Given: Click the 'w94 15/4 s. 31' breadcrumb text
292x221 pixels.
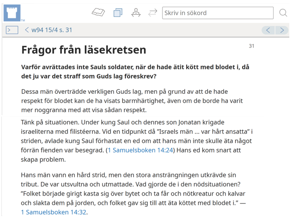Looking at the screenshot, I should click(52, 30).
